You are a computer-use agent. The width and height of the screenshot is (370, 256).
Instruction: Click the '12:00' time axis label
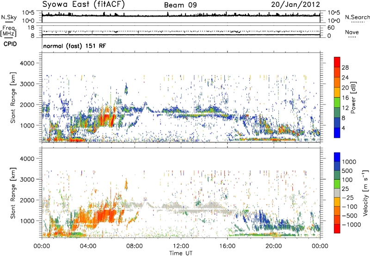(181, 246)
